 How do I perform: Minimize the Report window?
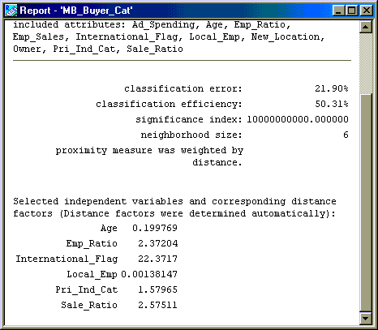tap(338, 11)
